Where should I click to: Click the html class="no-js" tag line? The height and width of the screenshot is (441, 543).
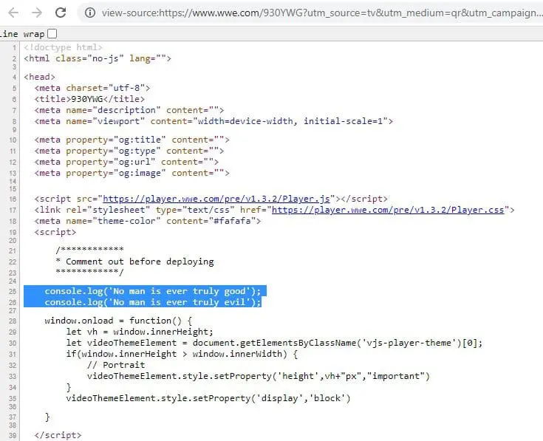(98, 58)
